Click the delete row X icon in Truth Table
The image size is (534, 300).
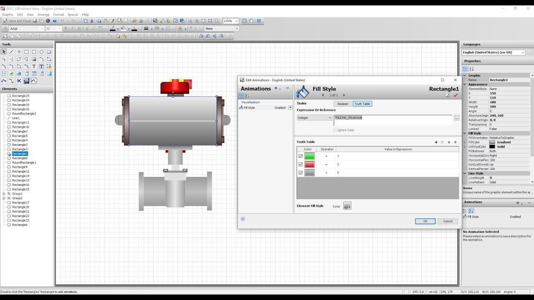442,142
